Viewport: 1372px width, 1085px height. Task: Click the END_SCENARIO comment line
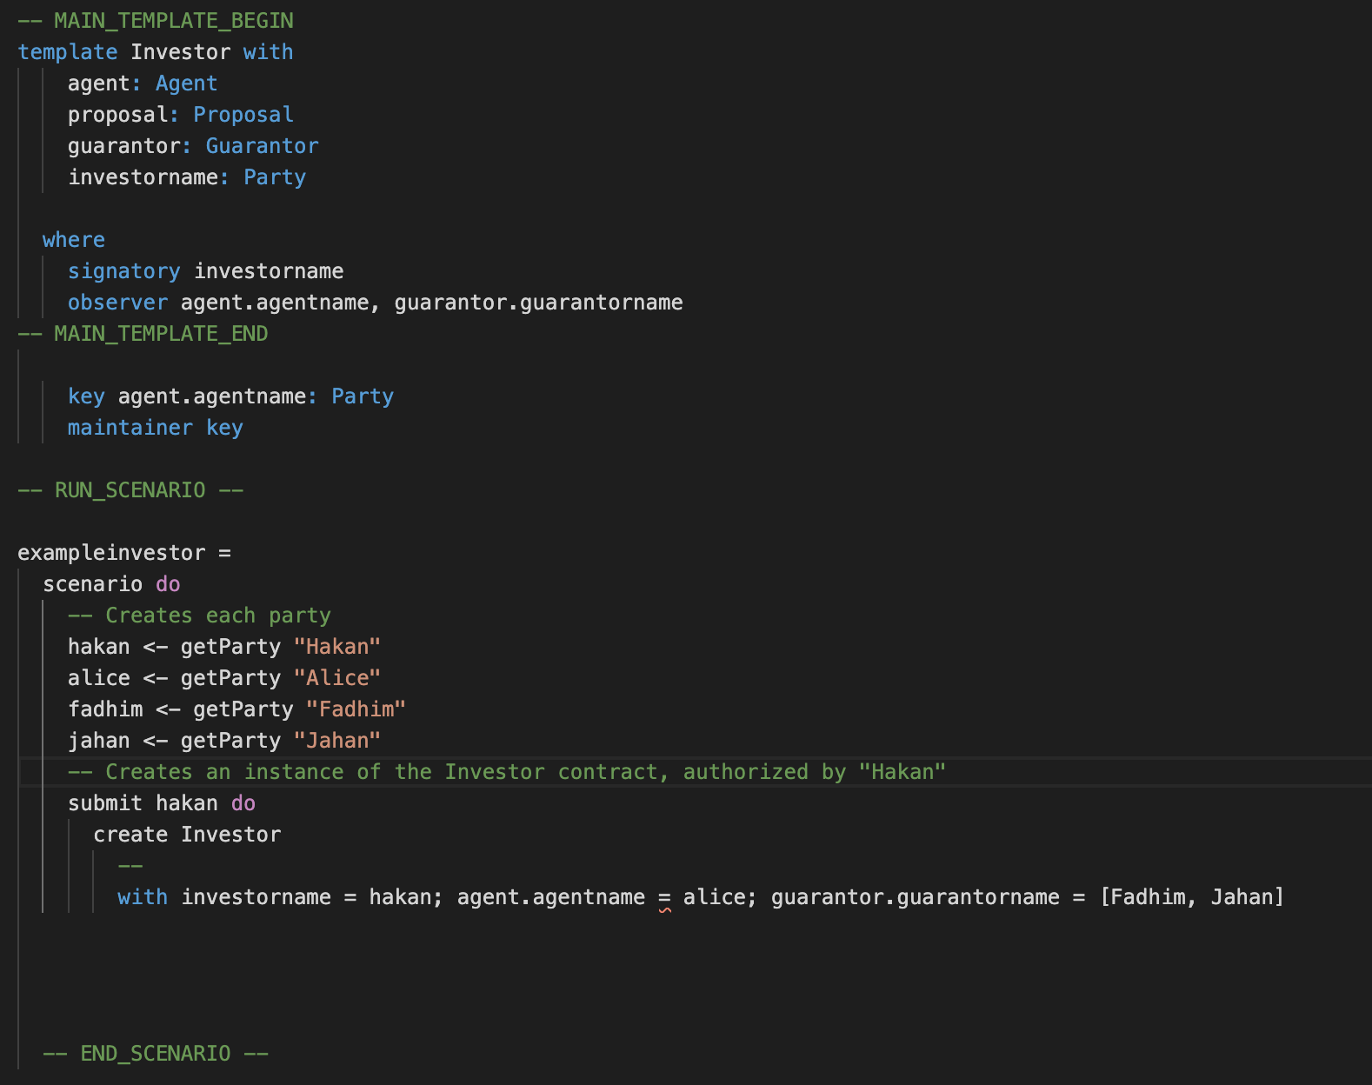156,1054
